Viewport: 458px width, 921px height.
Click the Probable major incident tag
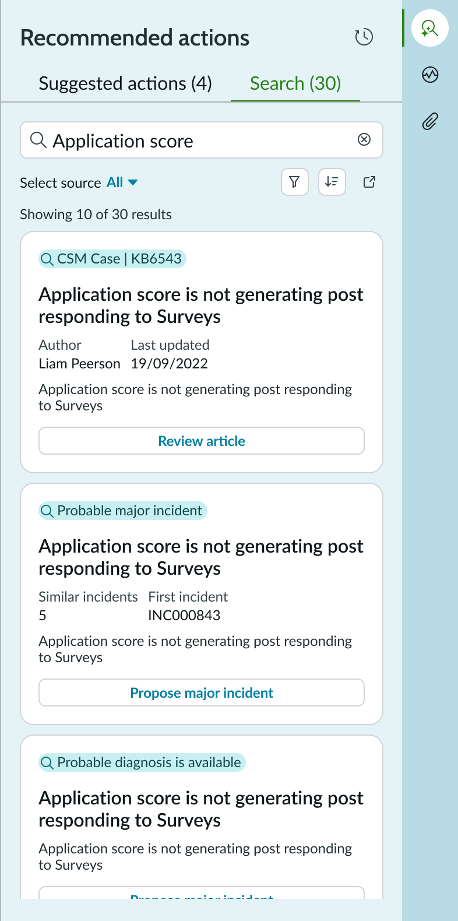(x=123, y=511)
